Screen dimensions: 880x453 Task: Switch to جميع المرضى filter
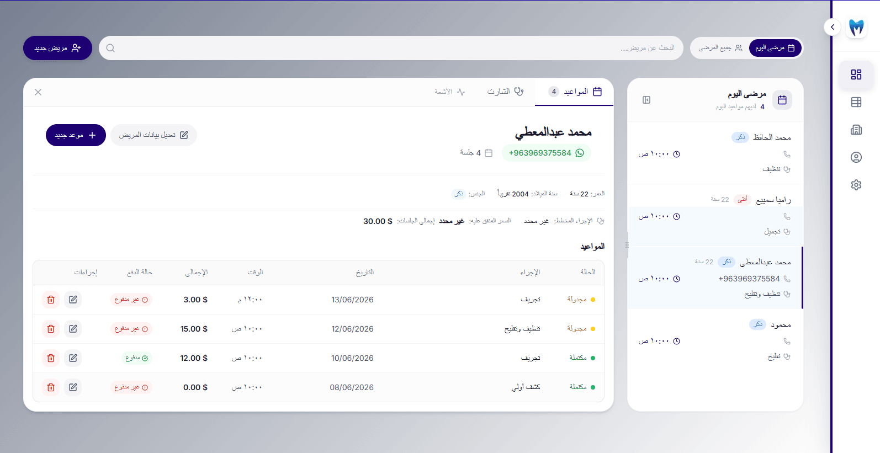[720, 48]
